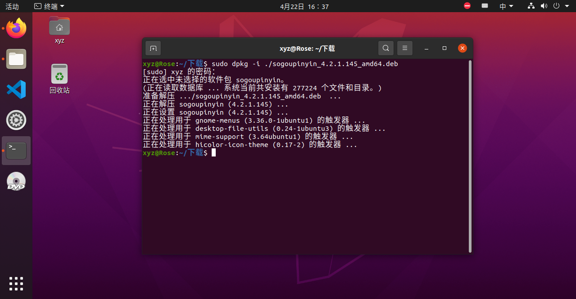Launch Firefox from the dock
576x299 pixels.
pyautogui.click(x=16, y=28)
